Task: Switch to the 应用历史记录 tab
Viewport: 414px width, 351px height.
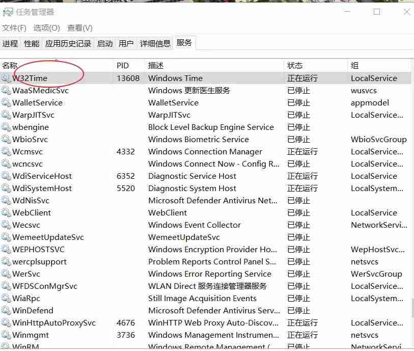Action: coord(68,44)
